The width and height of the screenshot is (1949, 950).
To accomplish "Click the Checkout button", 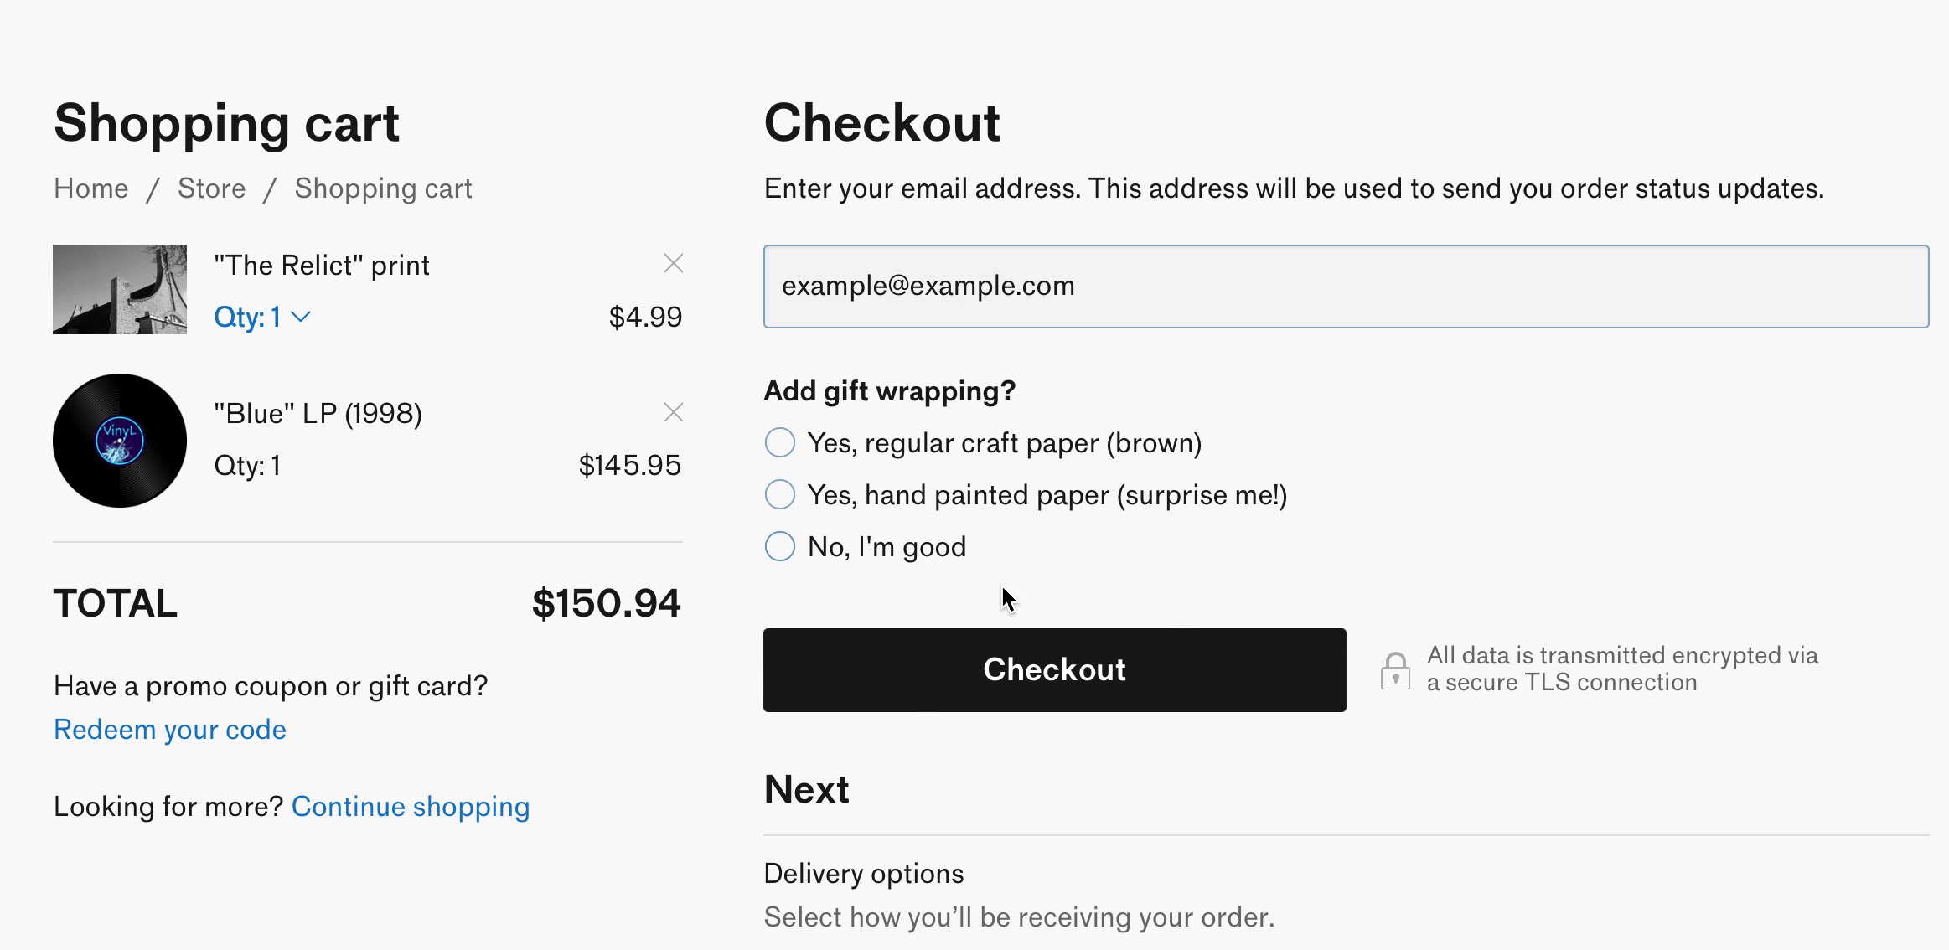I will (1053, 669).
